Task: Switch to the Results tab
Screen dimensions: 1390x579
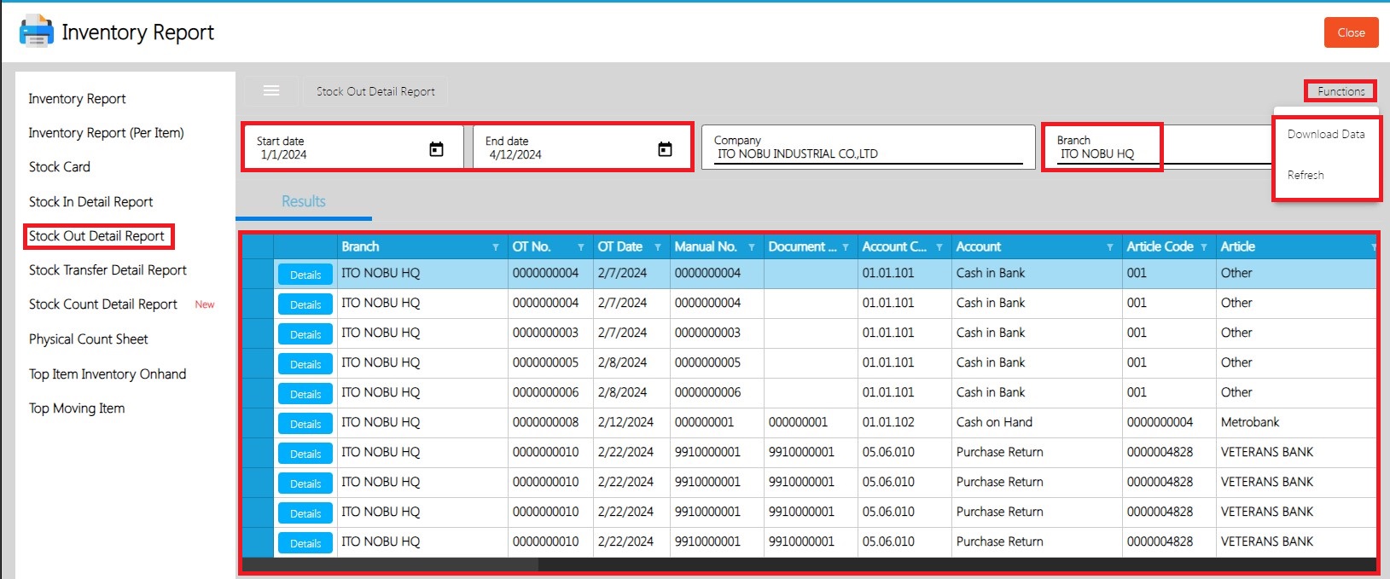Action: pos(304,201)
